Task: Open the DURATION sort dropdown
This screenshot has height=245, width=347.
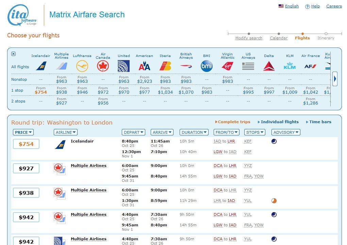Action: tap(194, 132)
